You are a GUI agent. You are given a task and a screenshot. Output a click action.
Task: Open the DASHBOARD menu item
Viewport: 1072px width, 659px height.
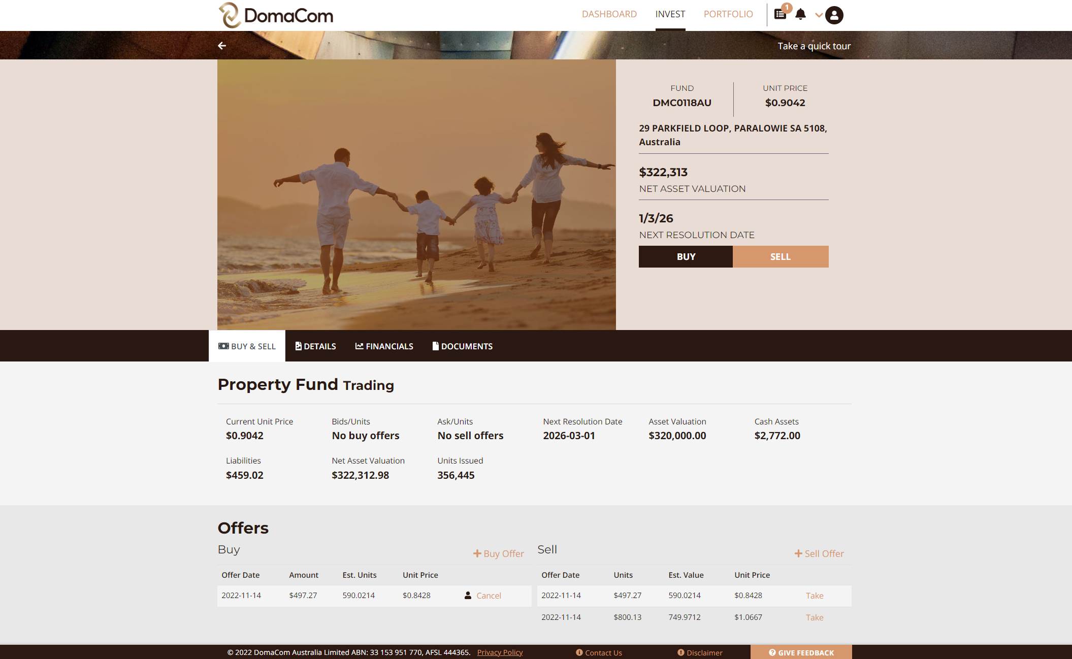609,14
